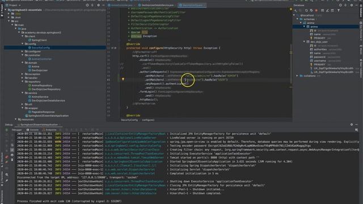Open AnimeController class in project tree
The image size is (363, 204).
(41, 59)
